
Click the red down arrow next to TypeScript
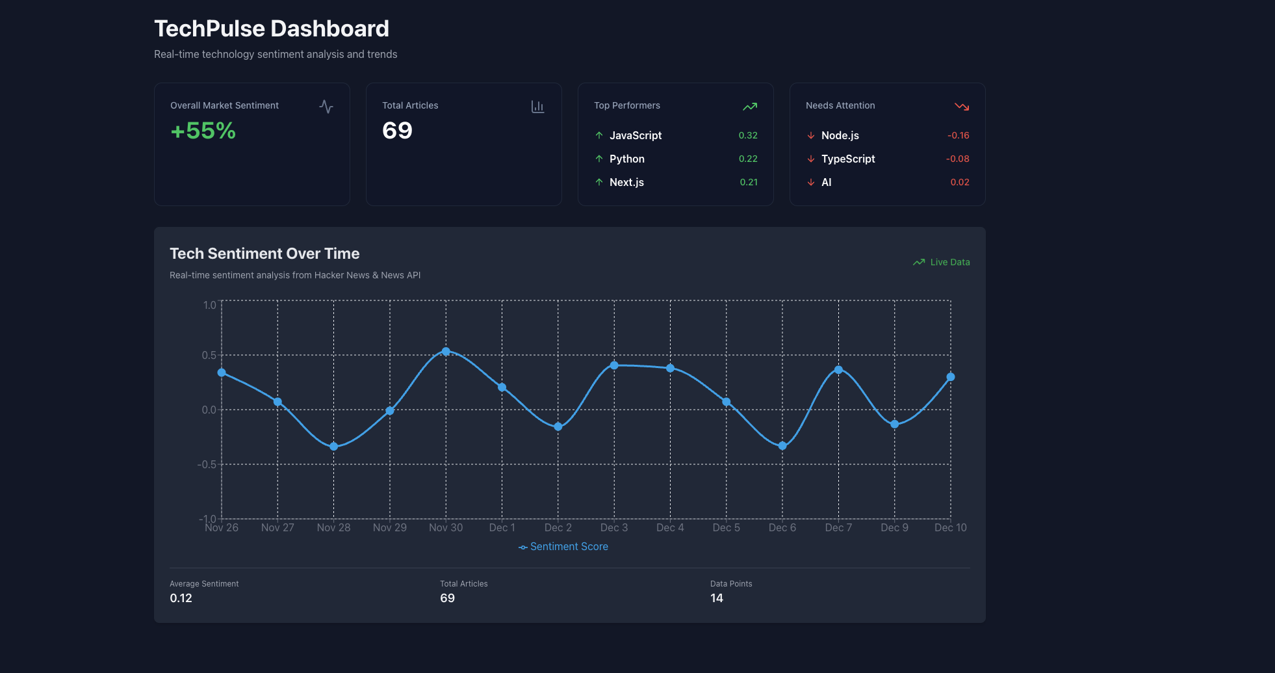pos(810,159)
